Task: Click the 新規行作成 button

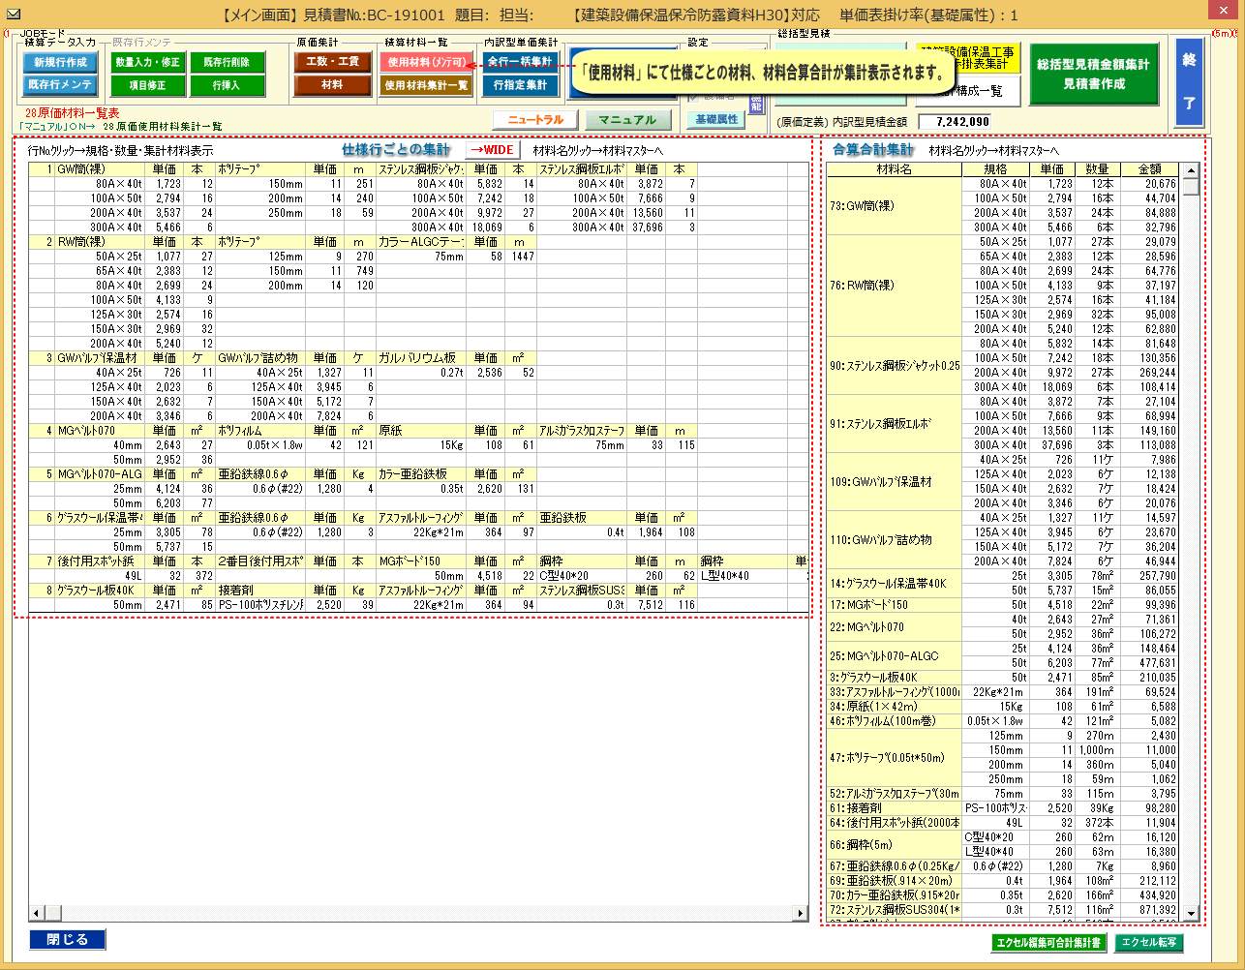Action: pos(60,62)
